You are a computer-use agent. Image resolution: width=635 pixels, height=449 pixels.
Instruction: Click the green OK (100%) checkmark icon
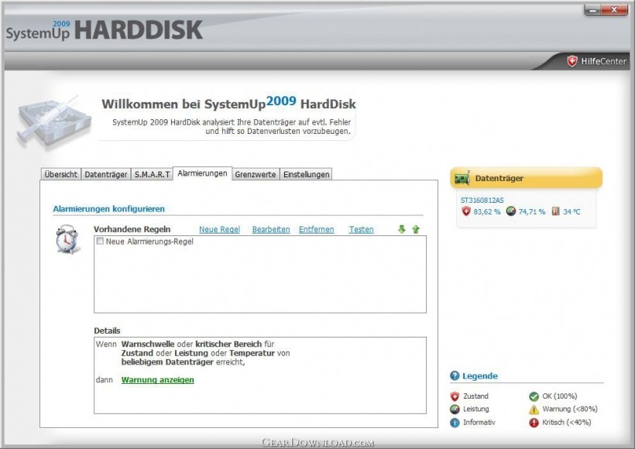point(534,396)
